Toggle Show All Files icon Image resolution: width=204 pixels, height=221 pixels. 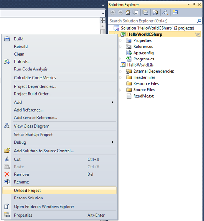click(x=155, y=13)
